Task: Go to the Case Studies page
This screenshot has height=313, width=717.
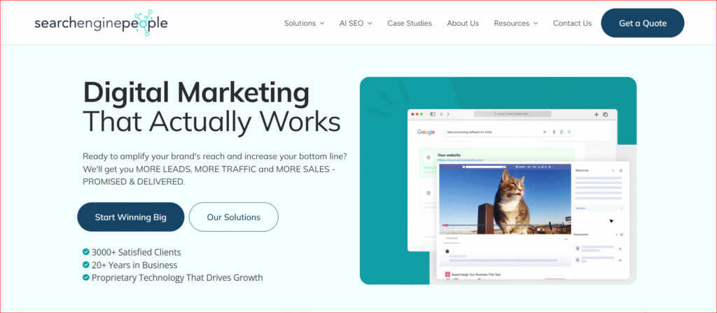Action: [410, 23]
